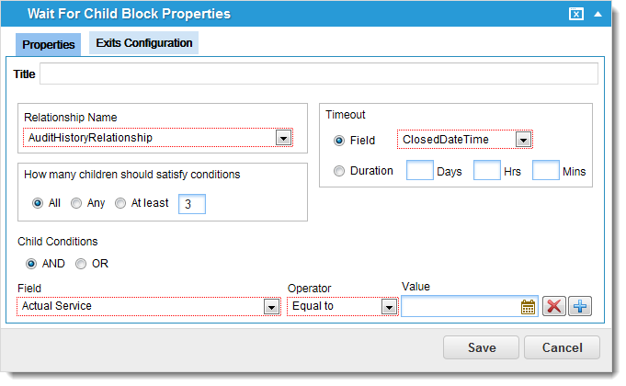Choose the Any children radio option

76,203
